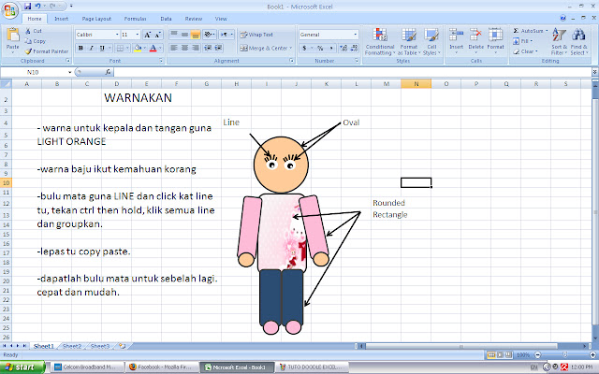Switch to the Insert ribbon tab
This screenshot has height=374, width=599.
click(61, 19)
